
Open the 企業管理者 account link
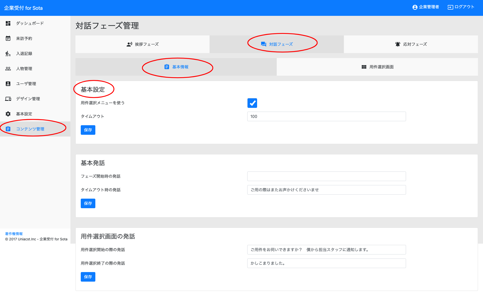click(x=426, y=7)
